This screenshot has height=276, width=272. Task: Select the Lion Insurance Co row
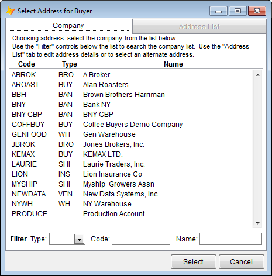[131, 174]
